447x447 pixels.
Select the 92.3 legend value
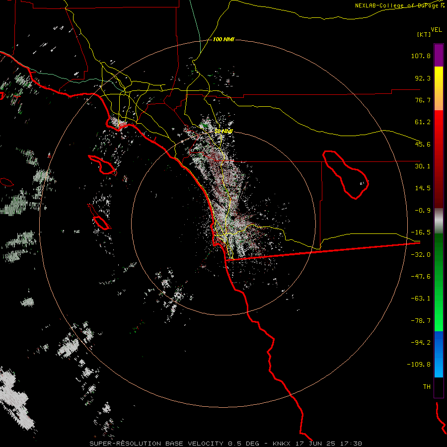pos(423,78)
